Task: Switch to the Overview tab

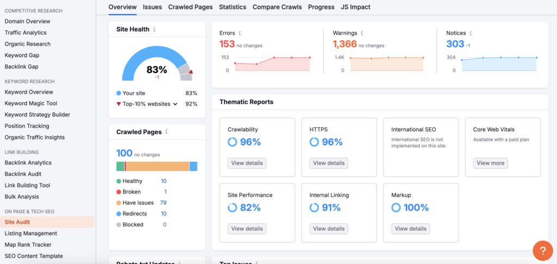Action: pos(122,7)
